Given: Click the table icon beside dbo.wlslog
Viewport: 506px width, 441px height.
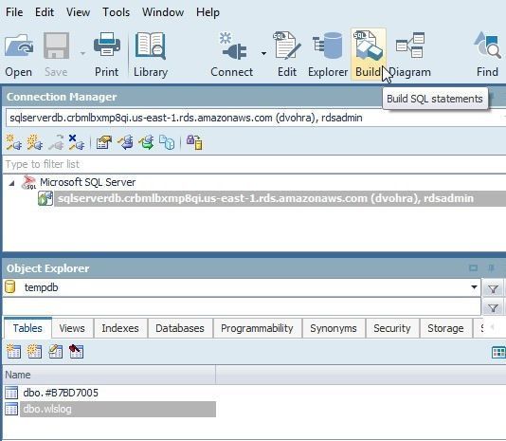Looking at the screenshot, I should point(11,409).
